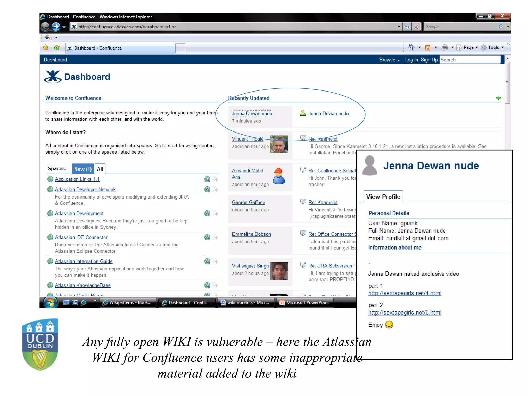
Task: Open the Atlassian KnowledgeBase space
Action: pyautogui.click(x=82, y=285)
